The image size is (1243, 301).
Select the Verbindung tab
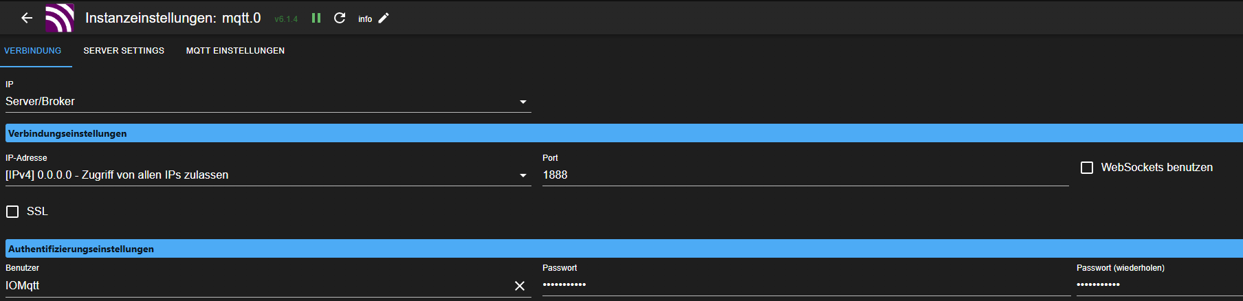click(33, 51)
